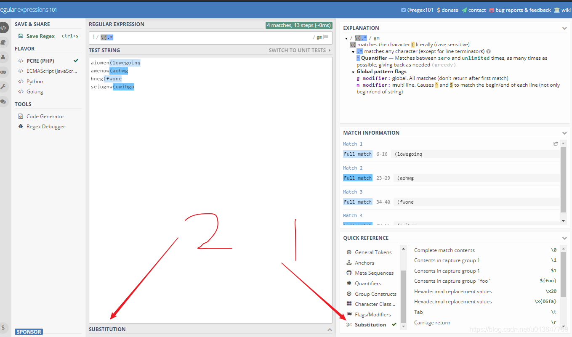Click inside the test string text area
This screenshot has width=572, height=337.
tap(210, 189)
